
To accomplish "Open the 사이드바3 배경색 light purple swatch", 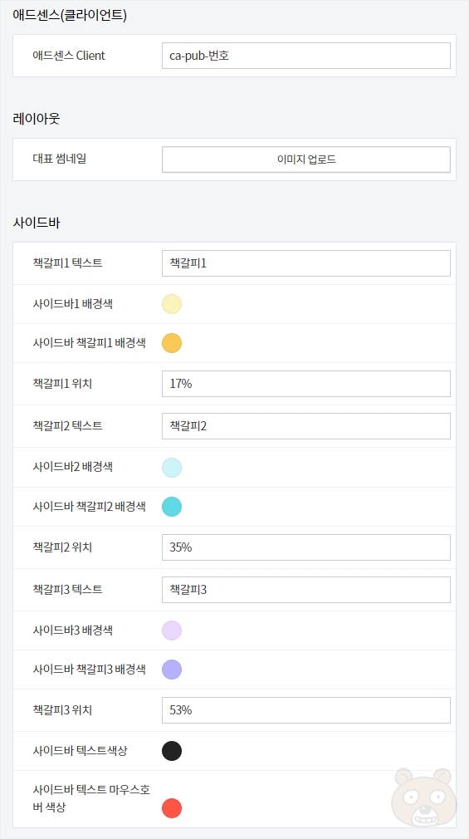I will tap(172, 630).
